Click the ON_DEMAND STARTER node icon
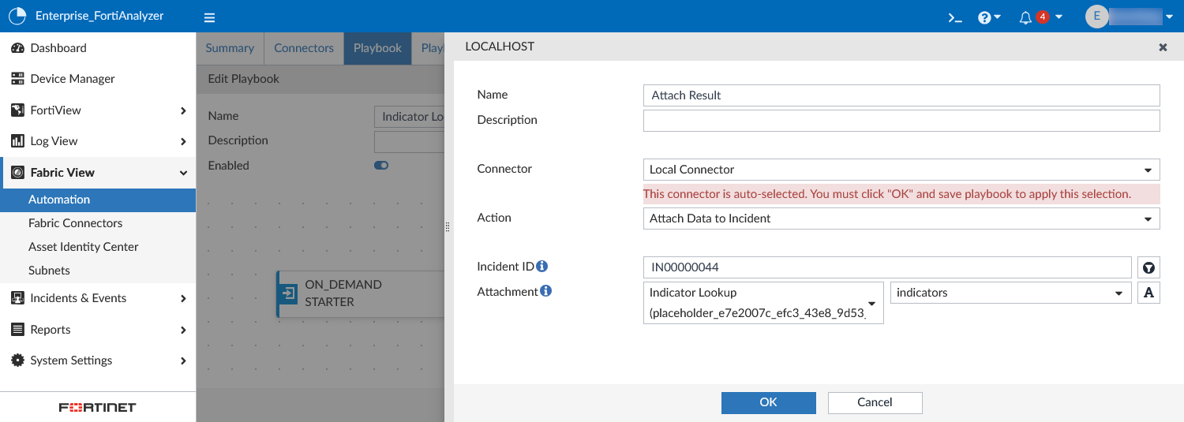This screenshot has width=1184, height=422. pyautogui.click(x=289, y=293)
